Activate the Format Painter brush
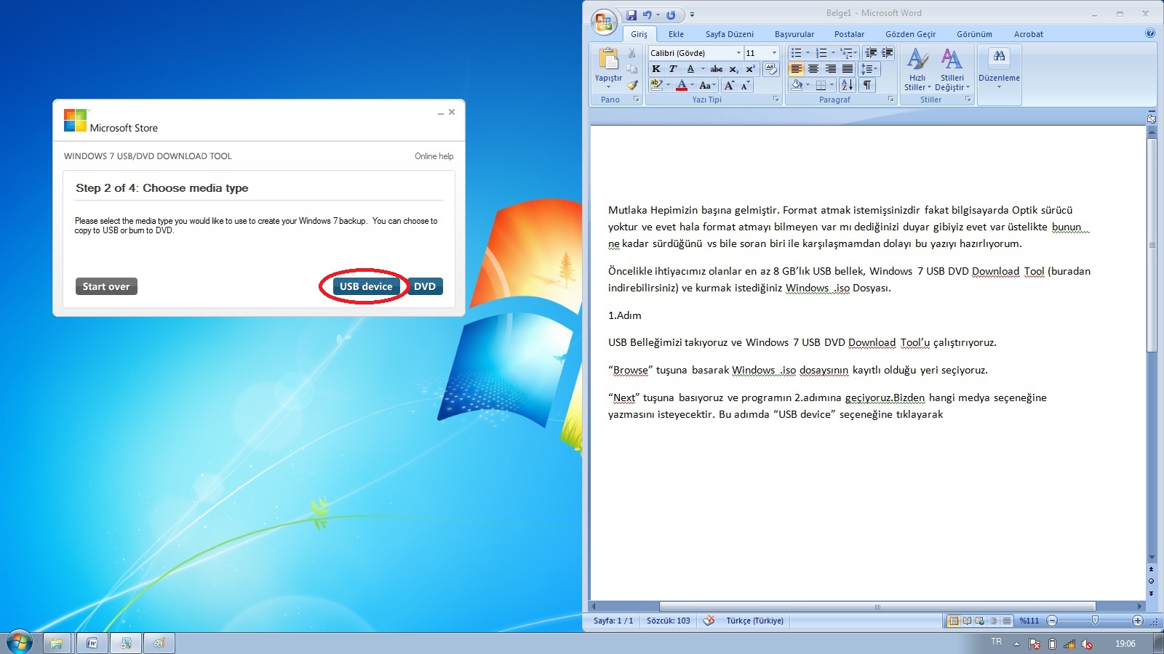The width and height of the screenshot is (1164, 654). (631, 85)
